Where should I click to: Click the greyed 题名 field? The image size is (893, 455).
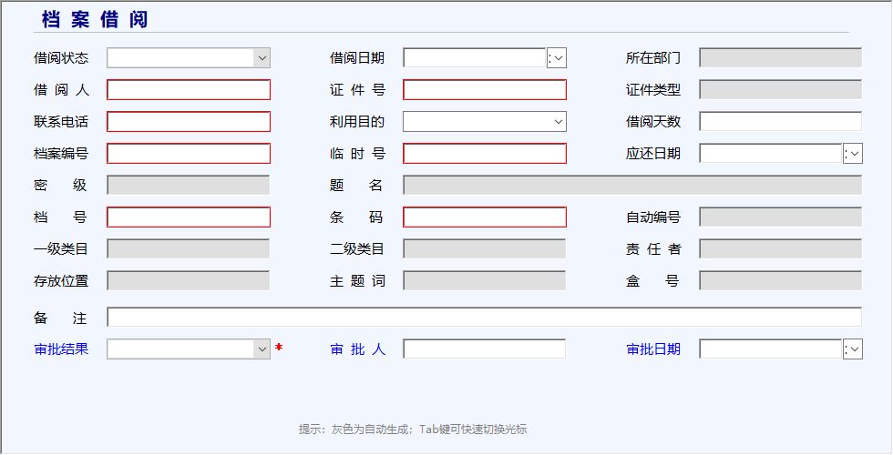[632, 185]
